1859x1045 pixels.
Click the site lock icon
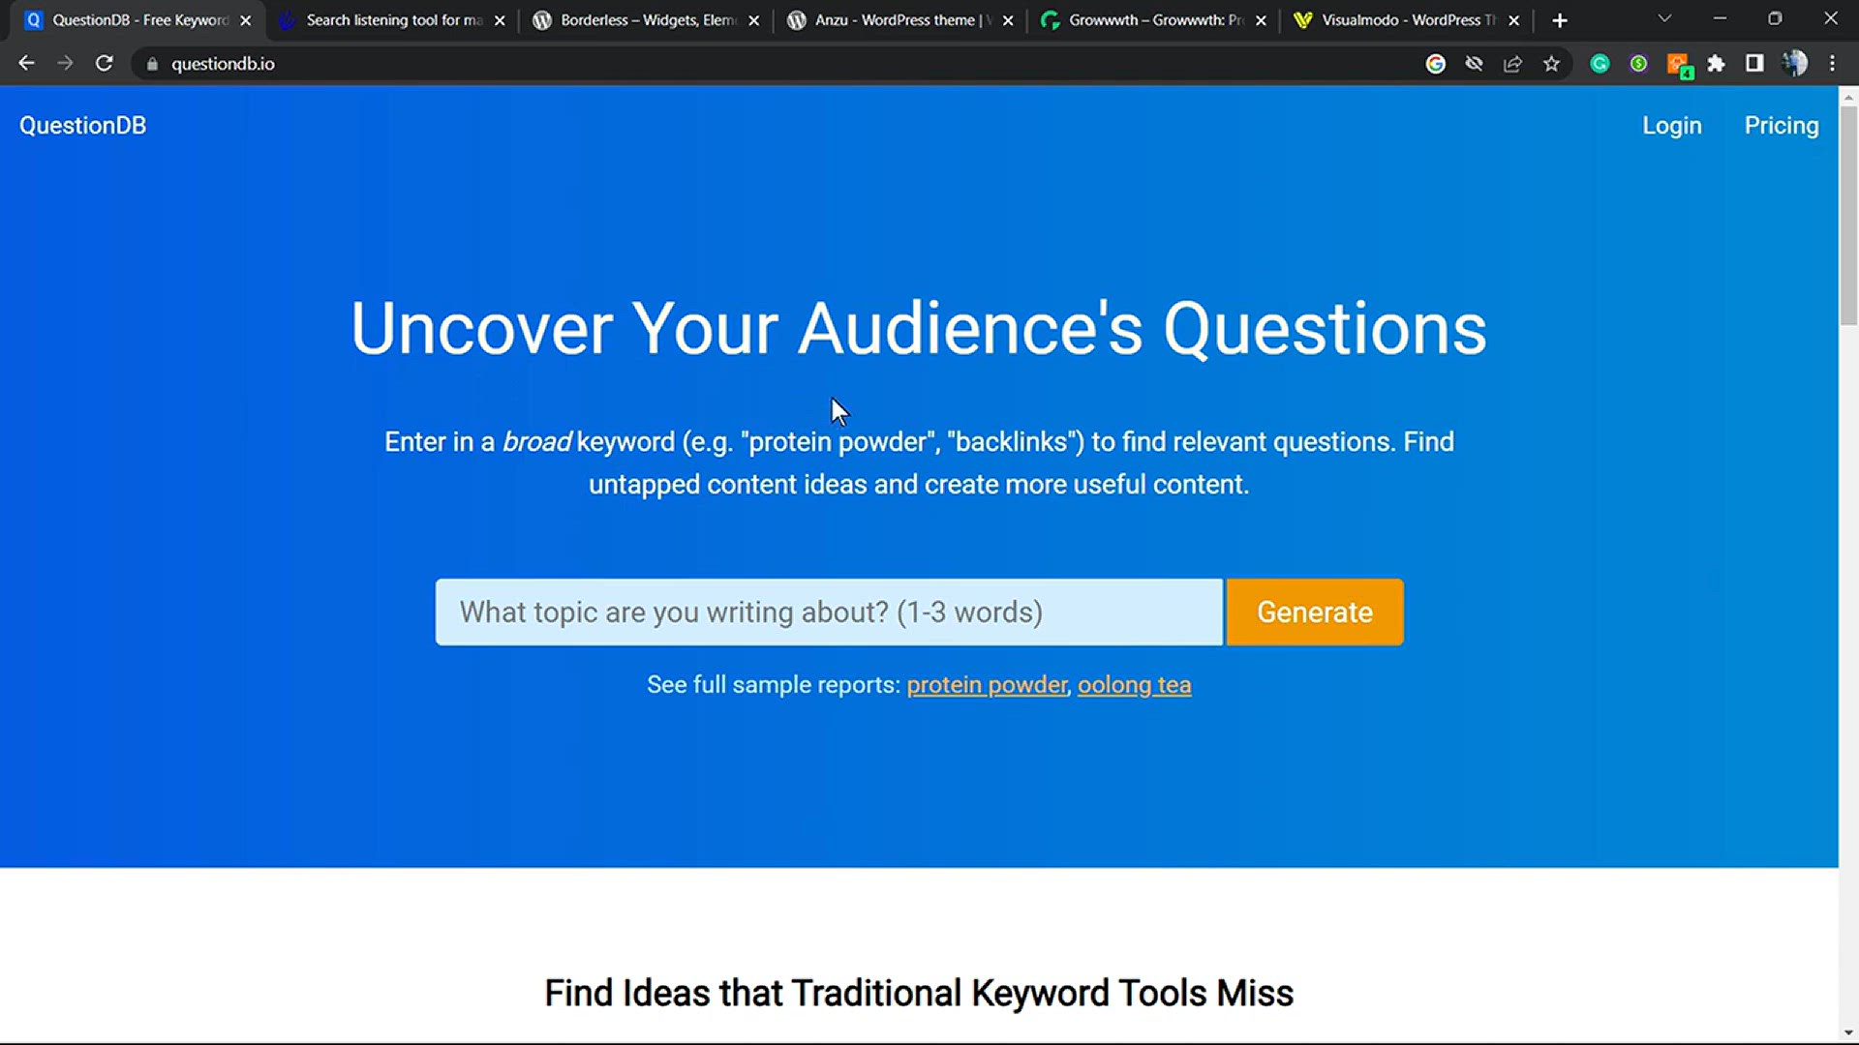click(152, 64)
